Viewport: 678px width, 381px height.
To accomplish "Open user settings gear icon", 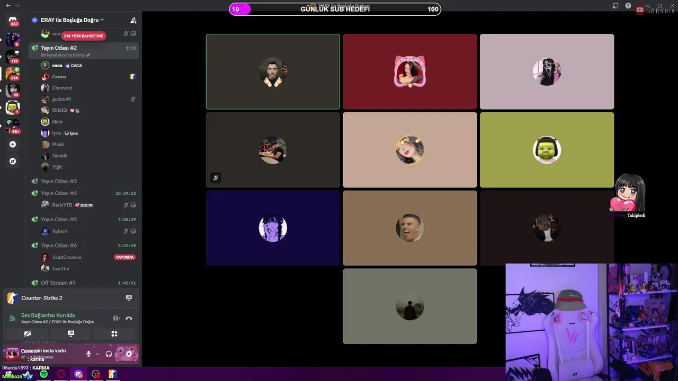I will coord(129,354).
